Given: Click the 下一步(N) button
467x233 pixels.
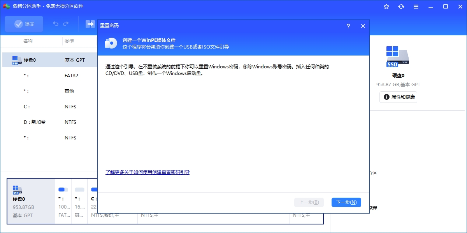Looking at the screenshot, I should [346, 202].
